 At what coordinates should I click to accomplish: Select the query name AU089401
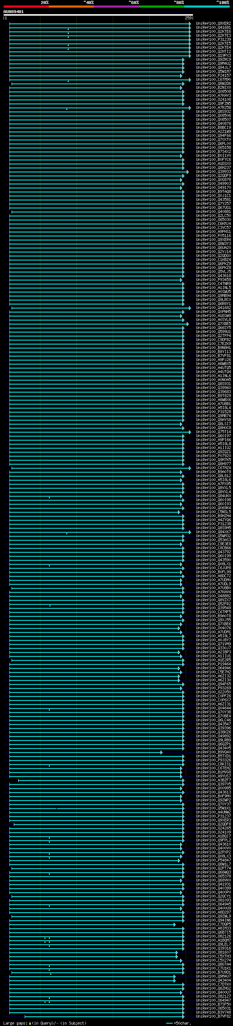(x=13, y=12)
